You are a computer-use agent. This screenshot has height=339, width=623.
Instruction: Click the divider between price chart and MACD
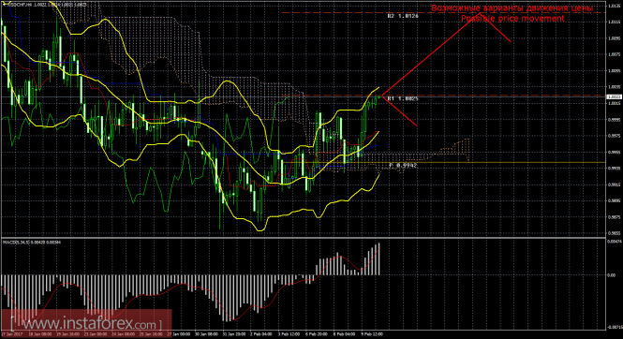tap(303, 238)
